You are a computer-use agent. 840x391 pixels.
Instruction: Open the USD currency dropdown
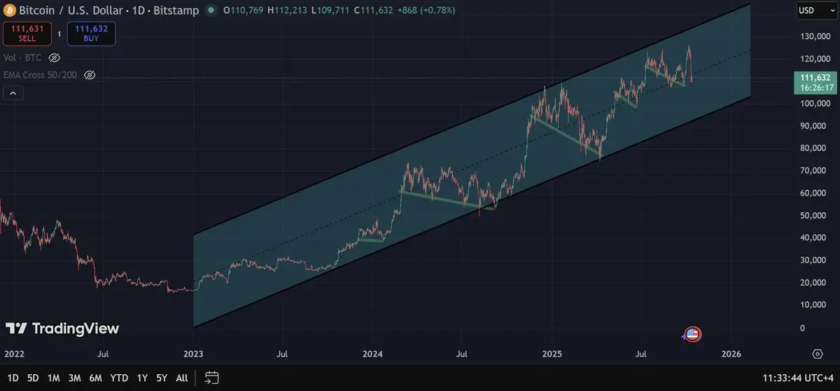pos(815,11)
